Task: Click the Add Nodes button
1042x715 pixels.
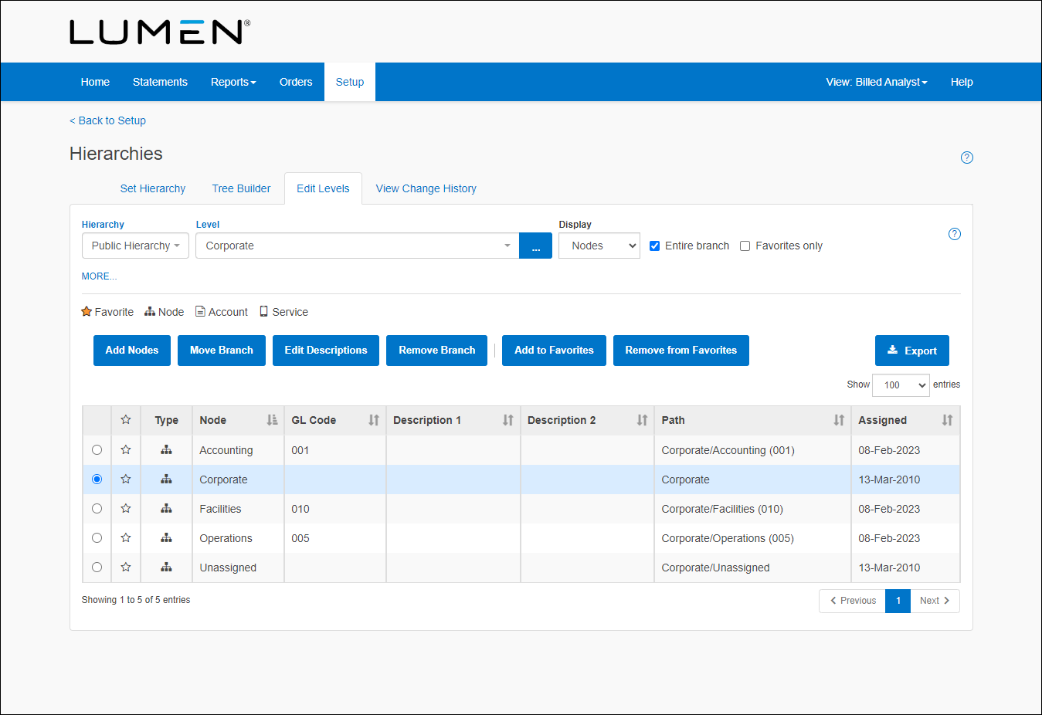Action: [x=132, y=350]
